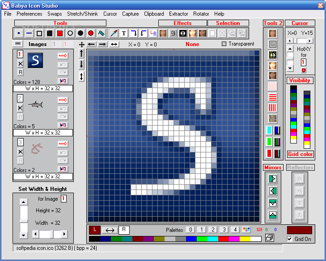Click the Cursor X scrollbar right arrow
The width and height of the screenshot is (326, 261).
point(310,41)
